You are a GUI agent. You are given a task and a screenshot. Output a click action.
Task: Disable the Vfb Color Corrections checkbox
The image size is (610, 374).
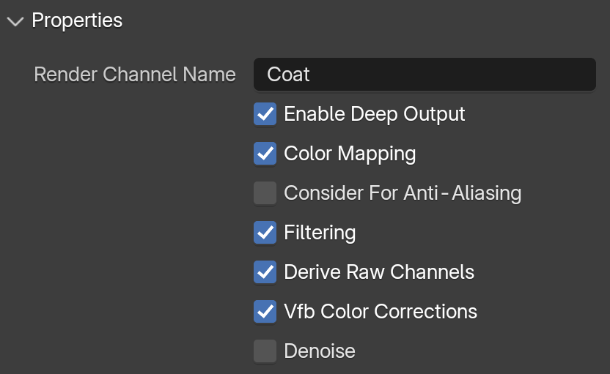pos(265,312)
